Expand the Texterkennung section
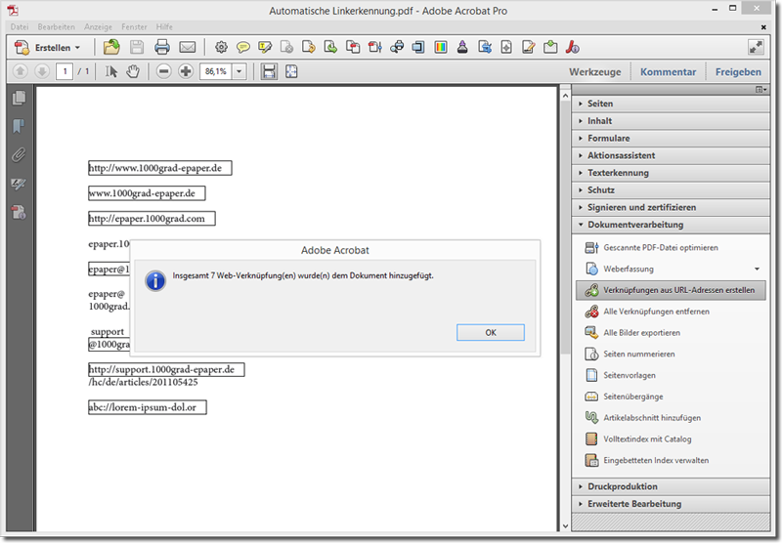 (x=671, y=173)
